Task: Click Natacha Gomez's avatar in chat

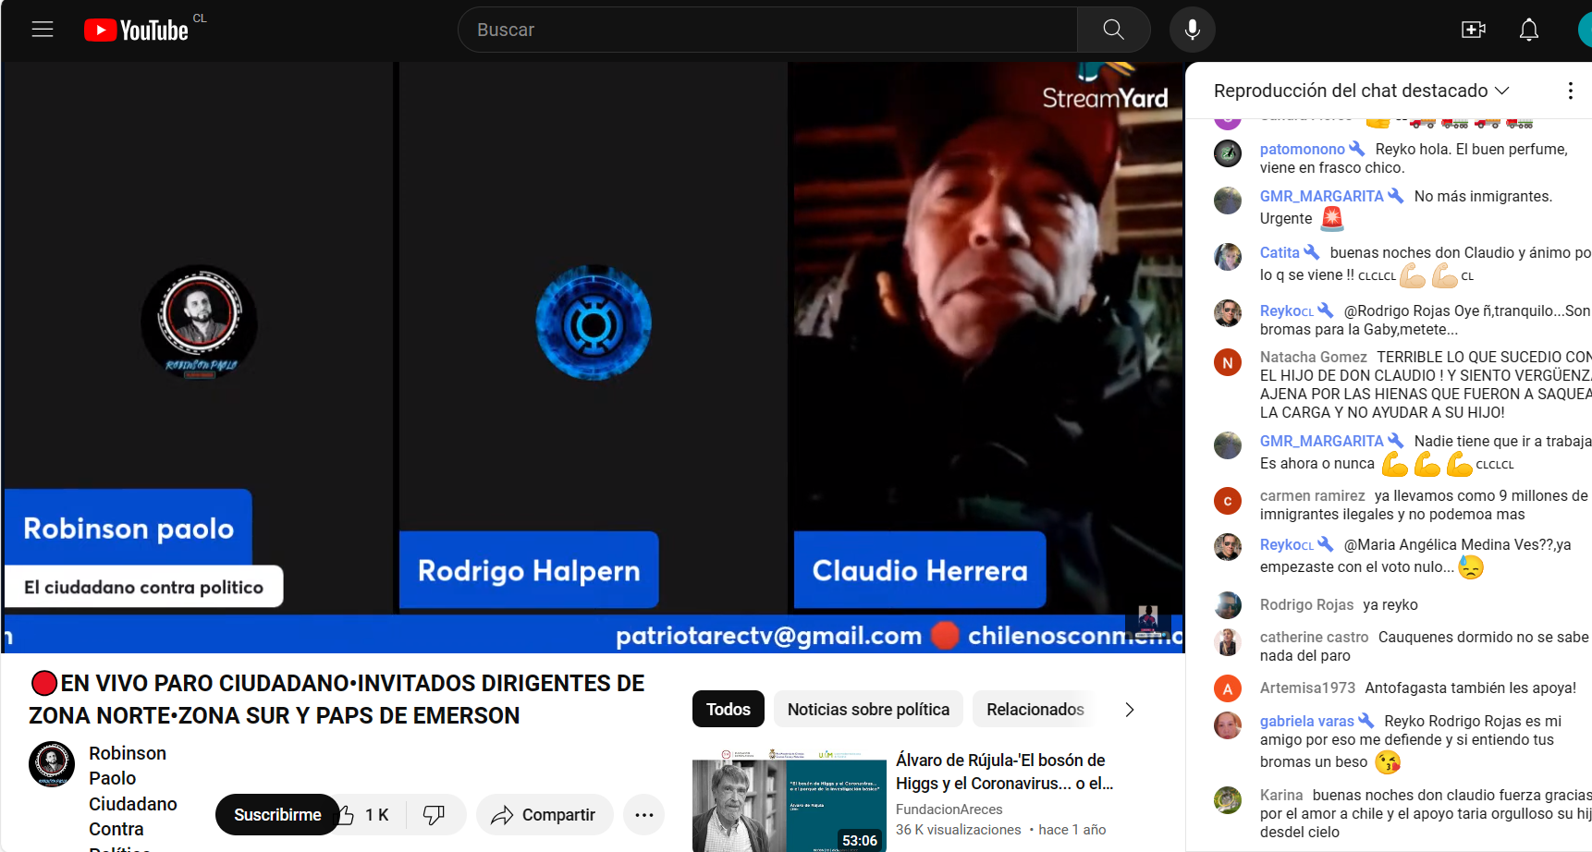Action: pyautogui.click(x=1228, y=362)
